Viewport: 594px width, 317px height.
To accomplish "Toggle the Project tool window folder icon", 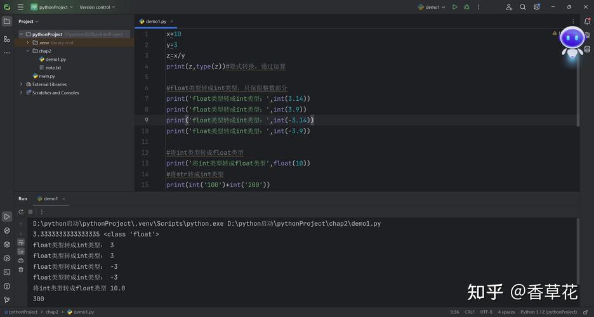I will (x=7, y=21).
